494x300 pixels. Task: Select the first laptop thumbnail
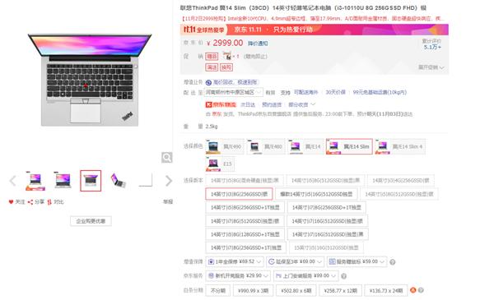(35, 181)
